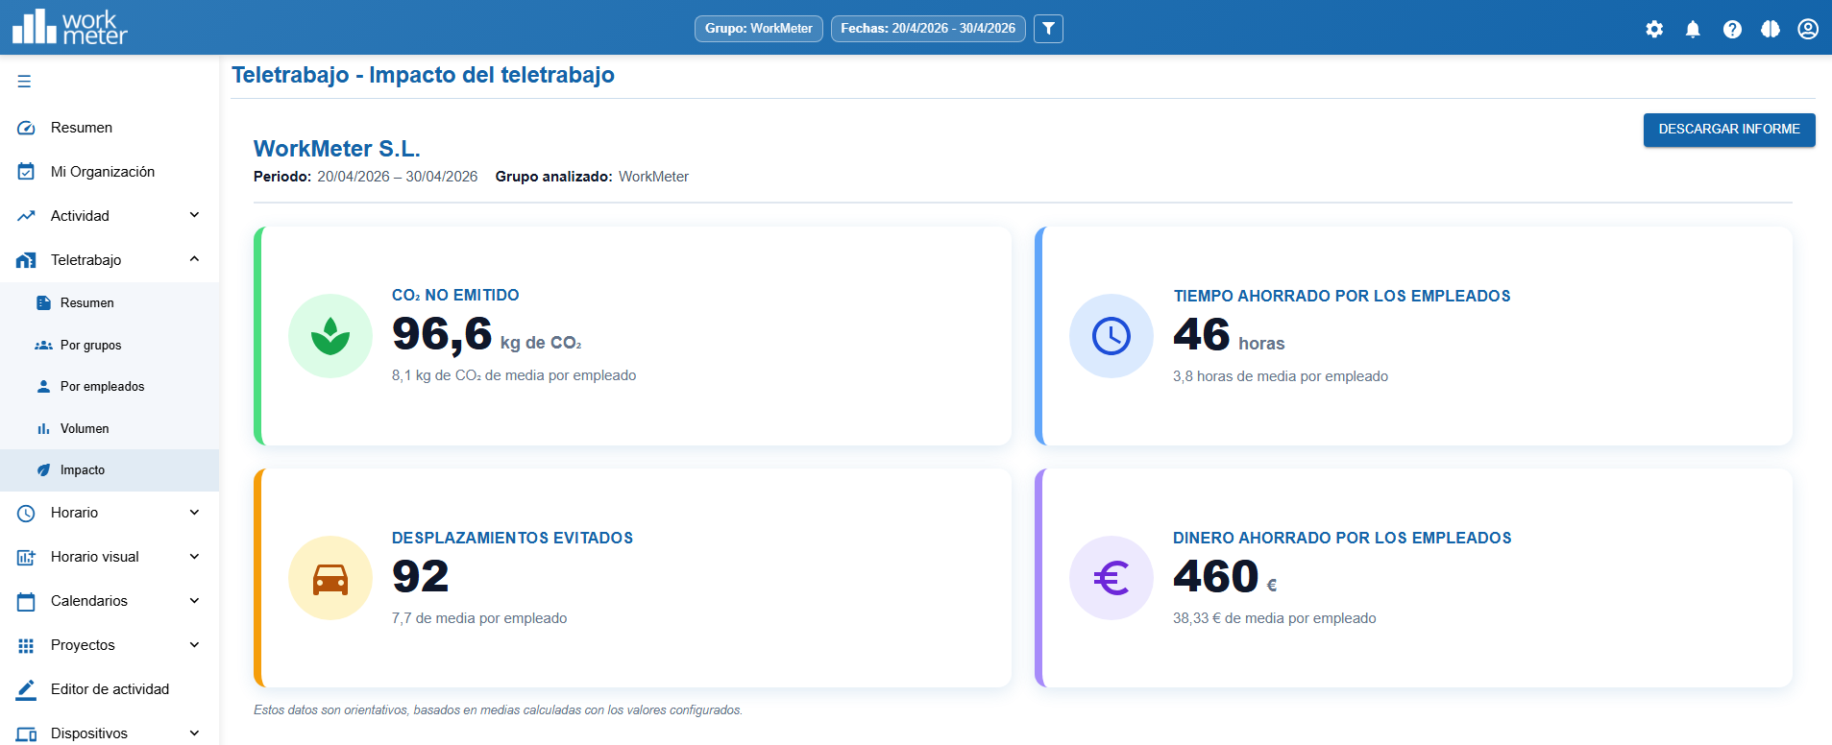Click the 92 trips avoided value
The image size is (1832, 745).
point(420,577)
